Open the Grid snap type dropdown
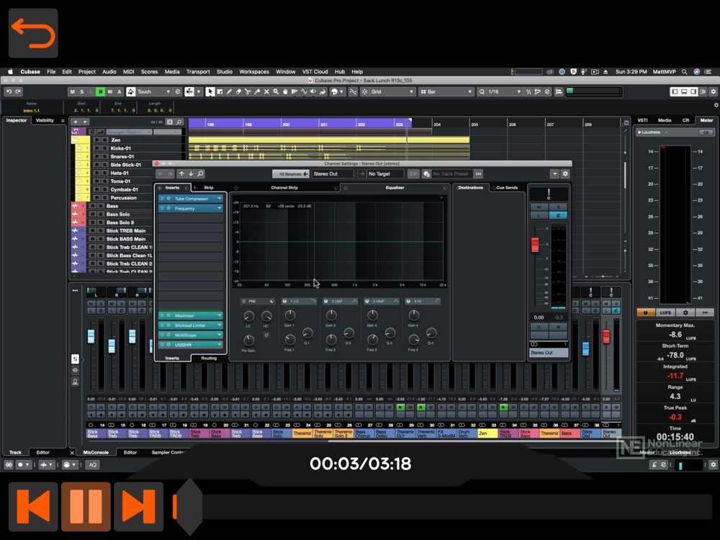The width and height of the screenshot is (720, 540). point(392,92)
